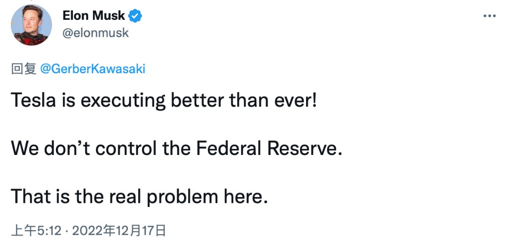Open the three-dot more options menu
The image size is (507, 251).
[489, 16]
